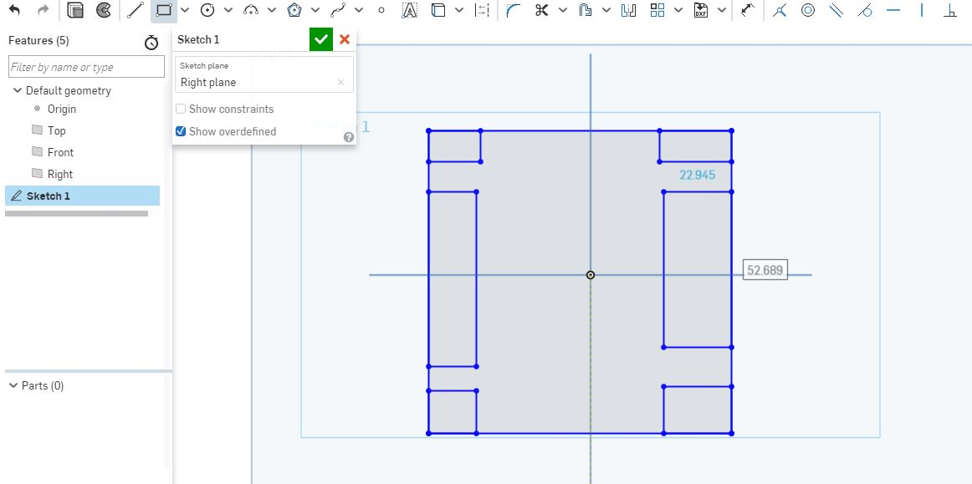Open the arc tool dropdown arrow
The width and height of the screenshot is (972, 484).
[x=272, y=10]
